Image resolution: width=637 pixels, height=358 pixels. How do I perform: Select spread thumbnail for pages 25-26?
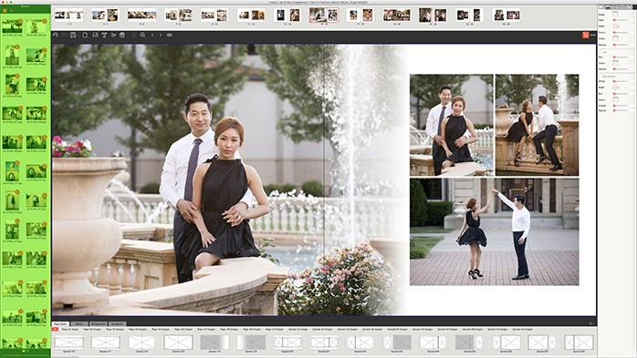click(506, 15)
